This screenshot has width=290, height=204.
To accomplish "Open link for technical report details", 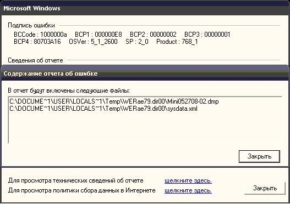I will pos(188,180).
